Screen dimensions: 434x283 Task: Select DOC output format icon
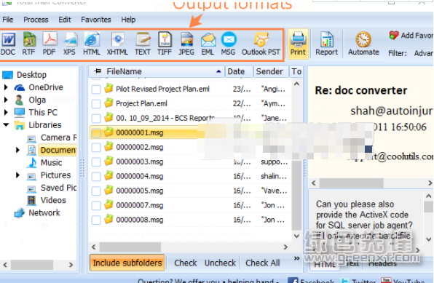[8, 44]
